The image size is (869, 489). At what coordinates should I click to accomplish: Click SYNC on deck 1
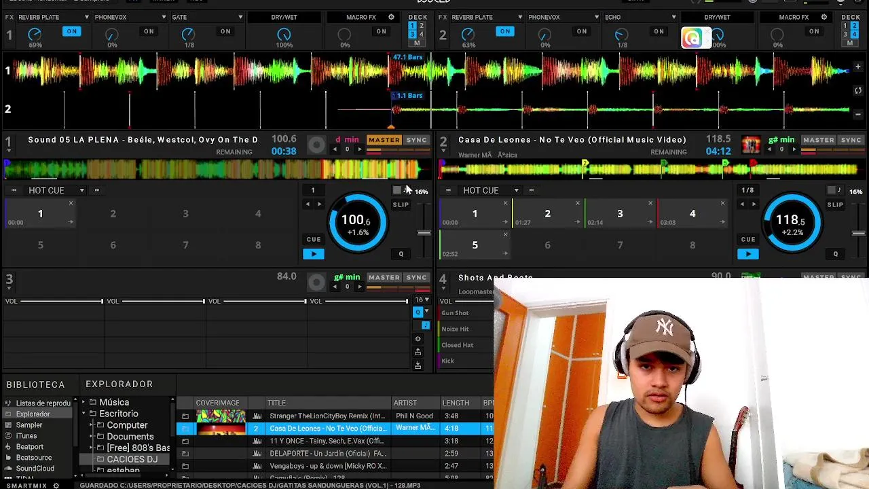tap(417, 140)
